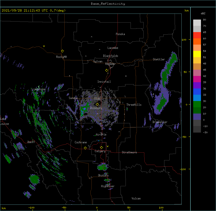Viewport: 216px width, 211px height.
Task: Click the white plus marker northwest of Drumheller
Action: (153, 94)
